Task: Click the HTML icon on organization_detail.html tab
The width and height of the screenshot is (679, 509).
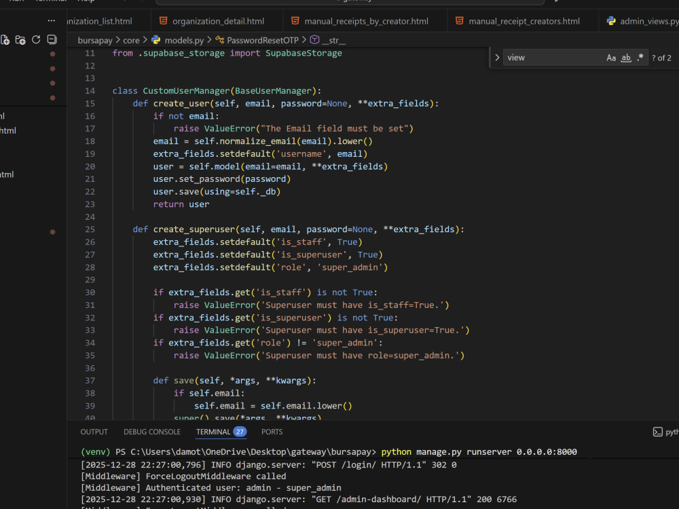Action: click(x=163, y=21)
